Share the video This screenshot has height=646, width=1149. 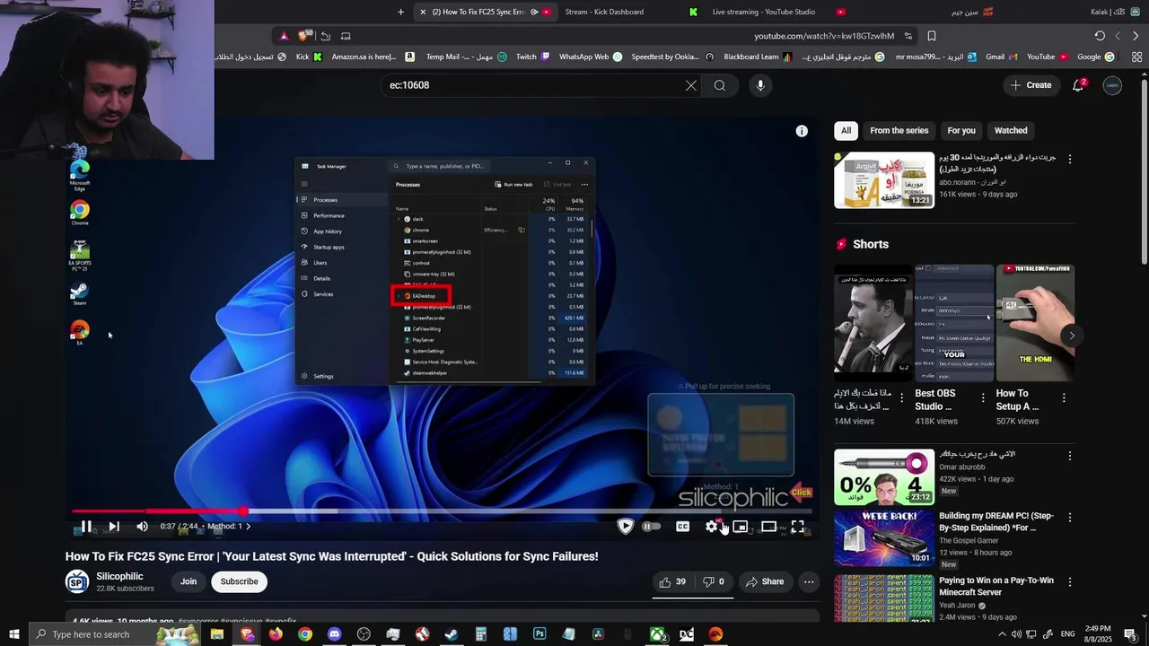coord(765,581)
